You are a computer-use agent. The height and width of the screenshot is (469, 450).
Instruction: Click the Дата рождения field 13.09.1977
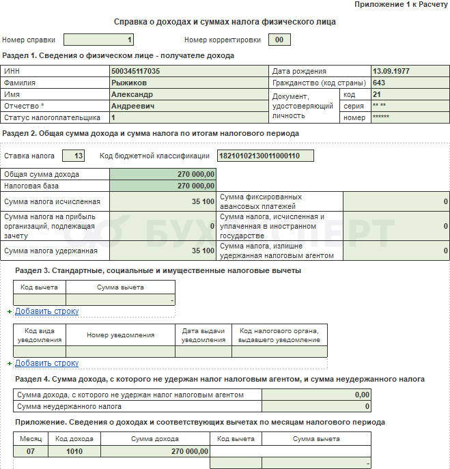tap(410, 71)
